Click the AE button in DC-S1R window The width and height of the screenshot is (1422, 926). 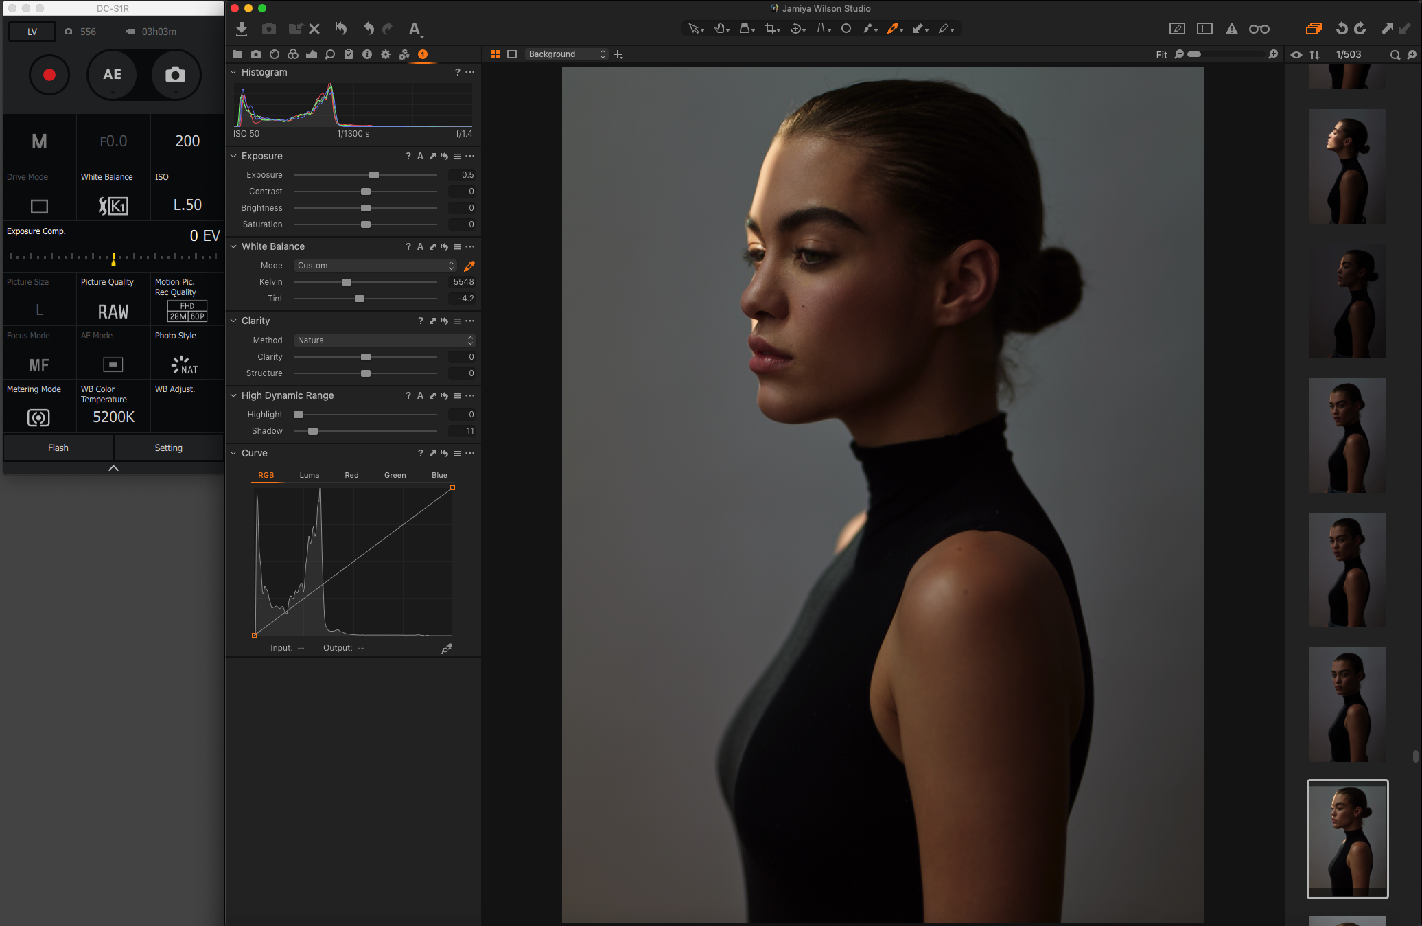(x=113, y=75)
